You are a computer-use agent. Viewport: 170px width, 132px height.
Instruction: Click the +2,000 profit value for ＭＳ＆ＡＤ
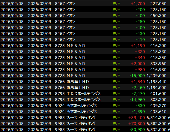[138, 64]
